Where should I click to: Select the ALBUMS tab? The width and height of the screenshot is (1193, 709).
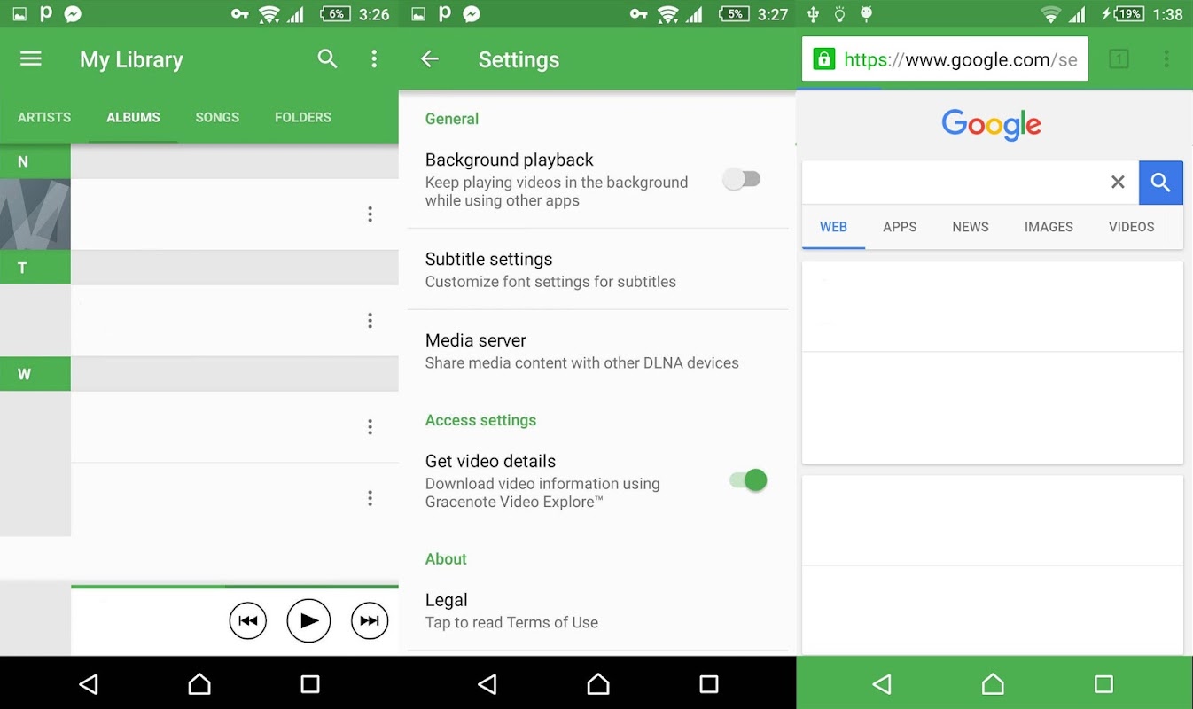click(133, 117)
